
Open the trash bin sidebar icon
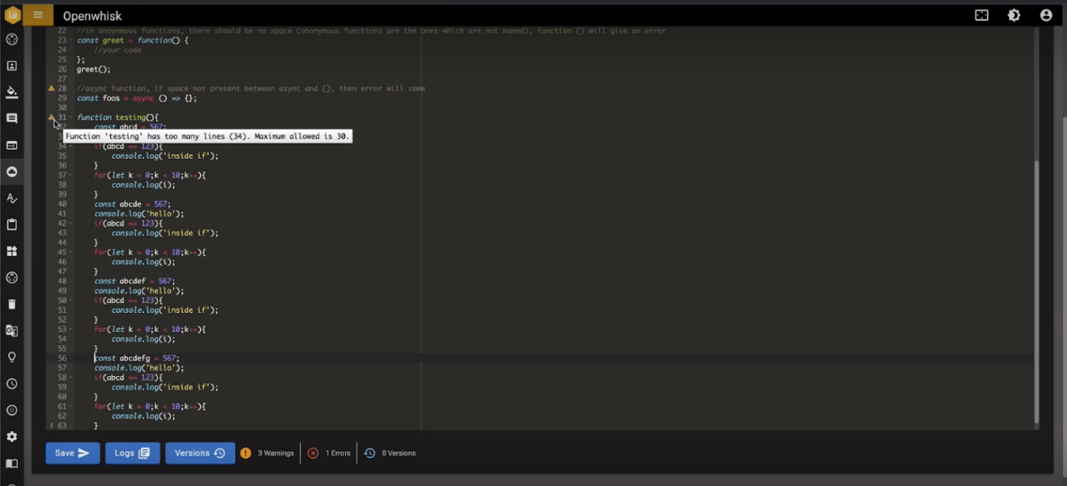12,304
